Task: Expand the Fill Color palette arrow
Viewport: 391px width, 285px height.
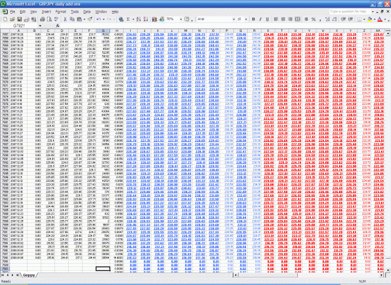Action: click(374, 19)
